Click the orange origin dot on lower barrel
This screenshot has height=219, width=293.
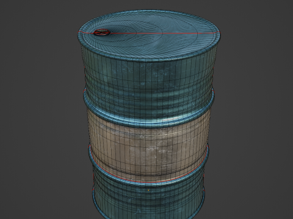[x=148, y=190]
